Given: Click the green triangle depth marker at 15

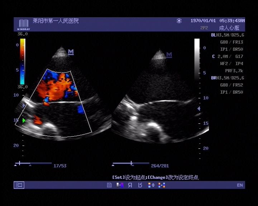Looking at the screenshot, I should click(x=24, y=121).
